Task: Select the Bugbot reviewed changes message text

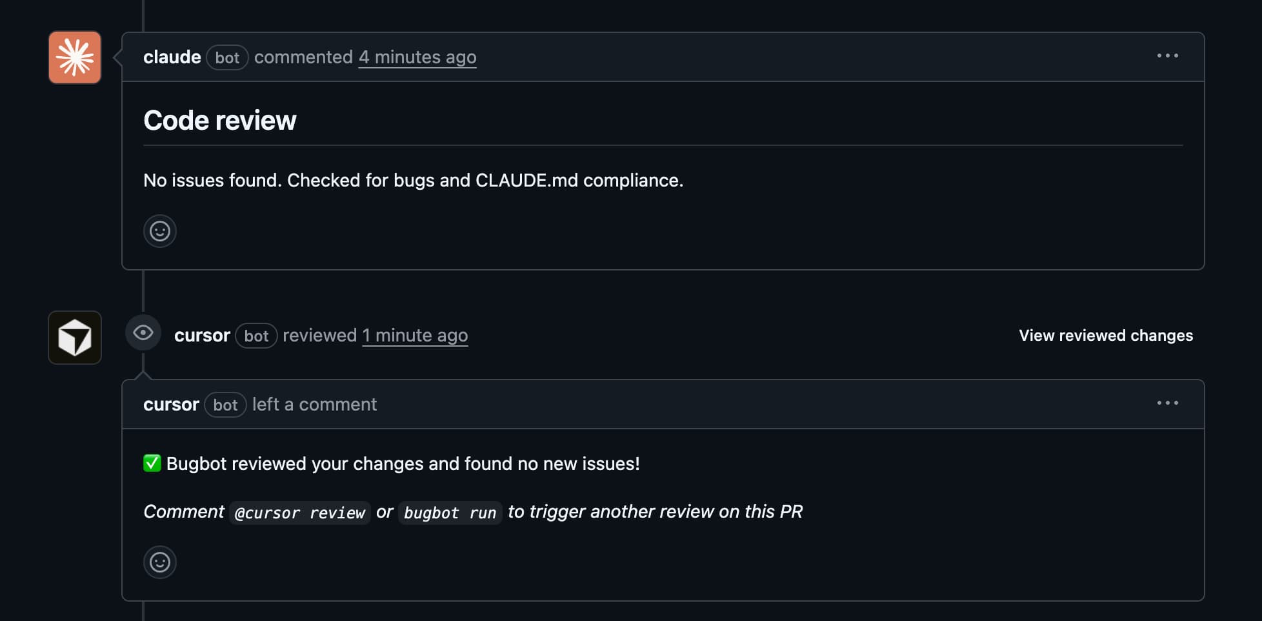Action: coord(400,463)
